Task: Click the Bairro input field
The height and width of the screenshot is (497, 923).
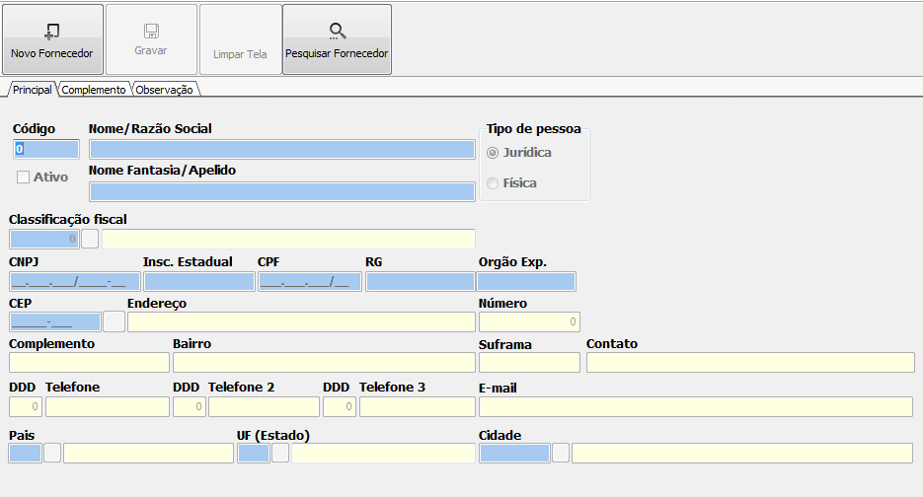Action: tap(324, 363)
